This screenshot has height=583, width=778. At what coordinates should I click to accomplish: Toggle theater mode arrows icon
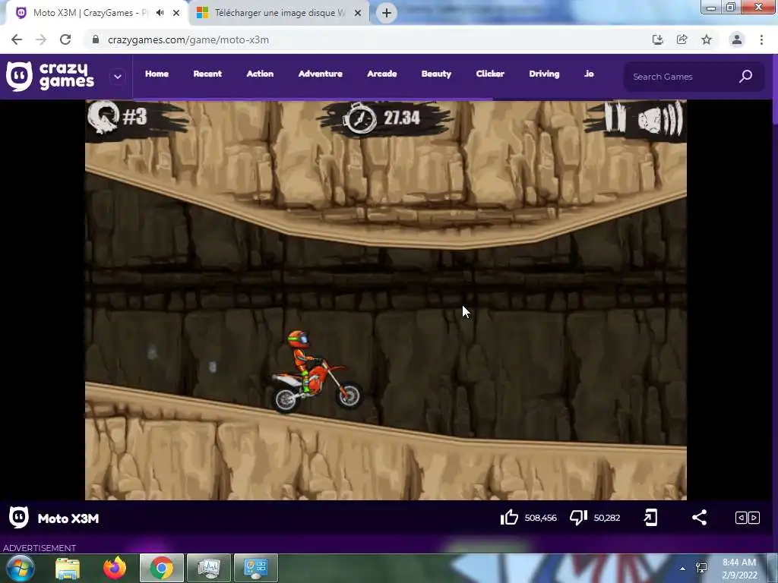[748, 518]
